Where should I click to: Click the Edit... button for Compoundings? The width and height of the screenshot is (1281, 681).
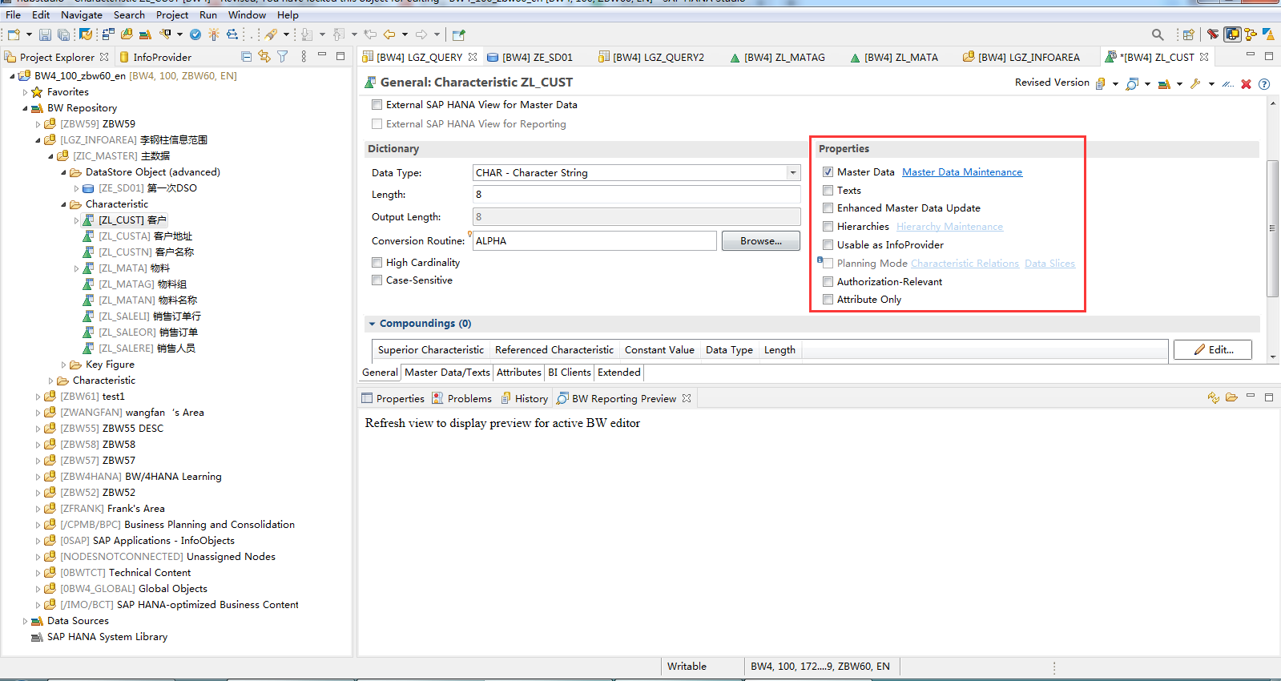[x=1213, y=349]
